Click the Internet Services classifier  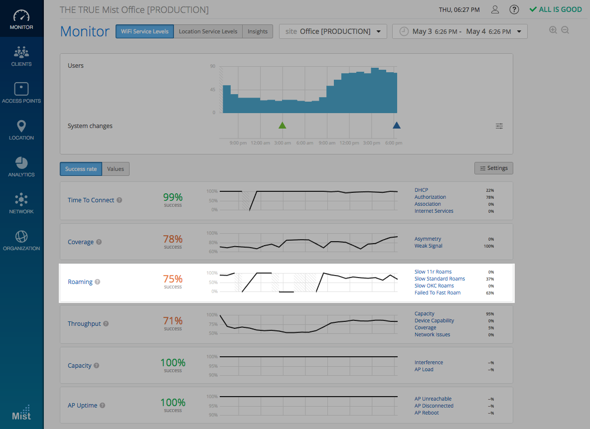[434, 211]
